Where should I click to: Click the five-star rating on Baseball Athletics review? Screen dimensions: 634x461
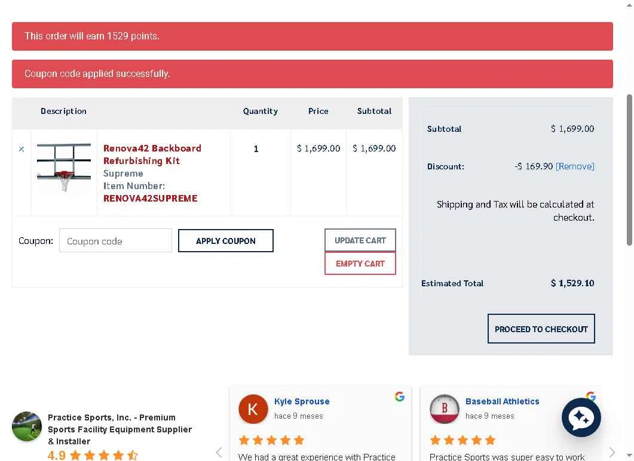[x=463, y=440]
